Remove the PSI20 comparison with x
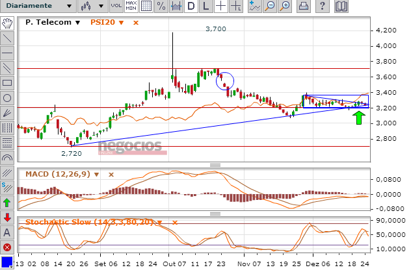This screenshot has height=272, width=411. pyautogui.click(x=135, y=23)
